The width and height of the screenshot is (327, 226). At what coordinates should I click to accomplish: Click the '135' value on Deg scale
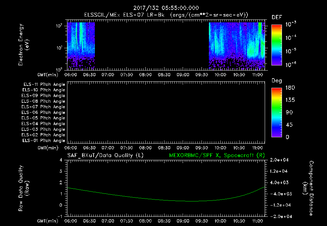tap(290, 100)
